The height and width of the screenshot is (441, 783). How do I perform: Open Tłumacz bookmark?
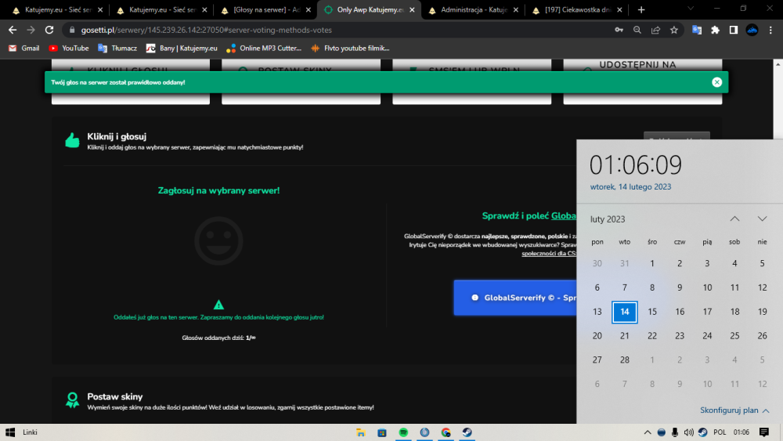pyautogui.click(x=117, y=48)
